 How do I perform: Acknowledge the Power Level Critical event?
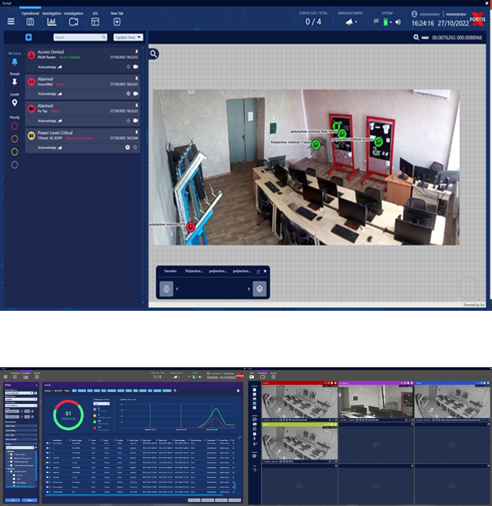coord(50,148)
